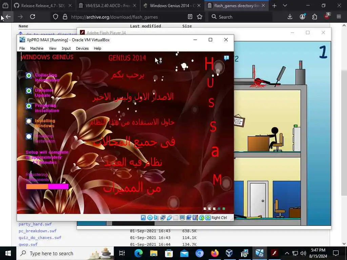The width and height of the screenshot is (347, 260).
Task: Open the Task View taskbar icon
Action: pos(122,253)
